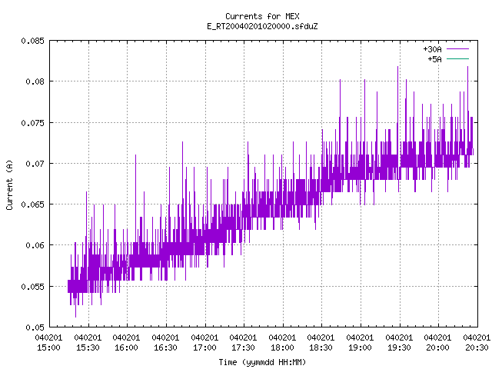Click the purple +30A legend line
Viewport: 492px width, 369px height.
tap(458, 49)
